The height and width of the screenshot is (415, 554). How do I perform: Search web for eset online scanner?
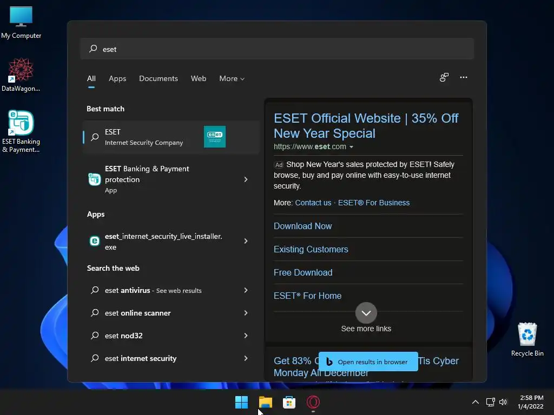point(171,313)
